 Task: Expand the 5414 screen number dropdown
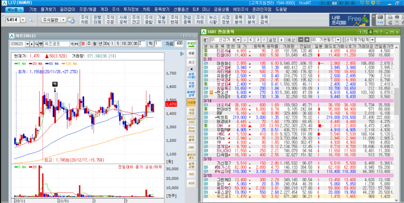point(23,20)
